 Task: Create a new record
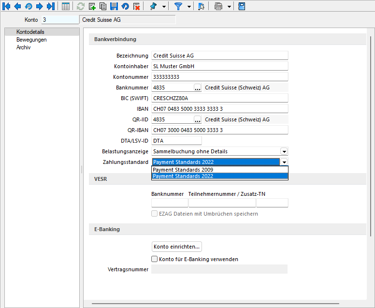tap(92, 6)
